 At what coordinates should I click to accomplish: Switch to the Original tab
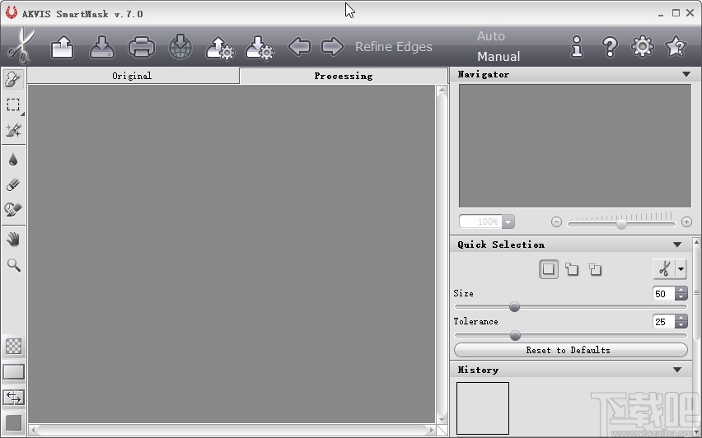(x=132, y=76)
